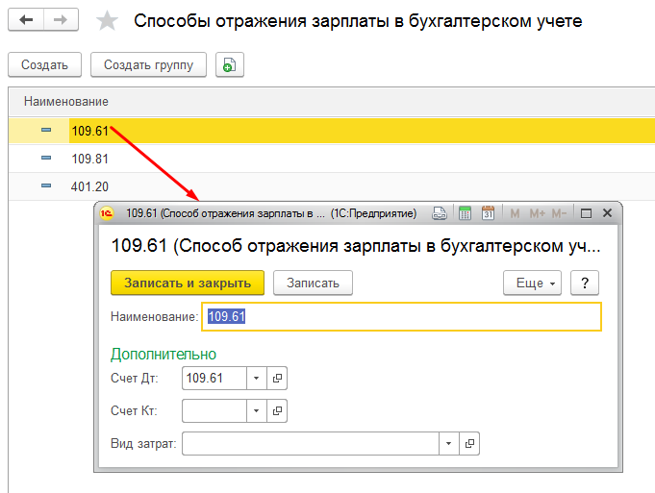Open the calendar icon in dialog title bar
This screenshot has height=493, width=655.
[488, 213]
